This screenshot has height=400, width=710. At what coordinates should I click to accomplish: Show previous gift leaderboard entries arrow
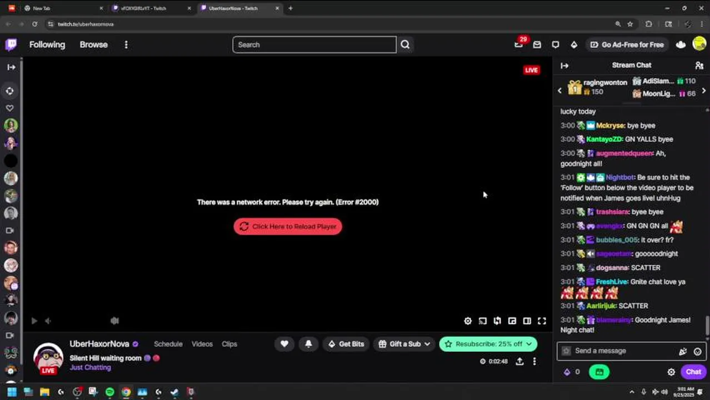click(x=559, y=91)
